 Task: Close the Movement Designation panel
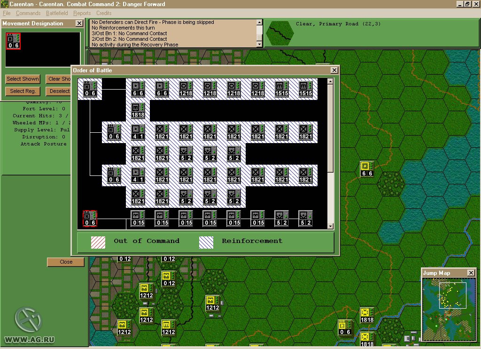79,23
